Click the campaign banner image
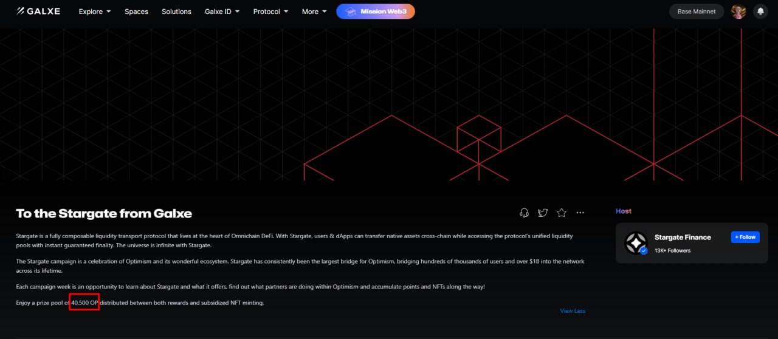 click(389, 104)
